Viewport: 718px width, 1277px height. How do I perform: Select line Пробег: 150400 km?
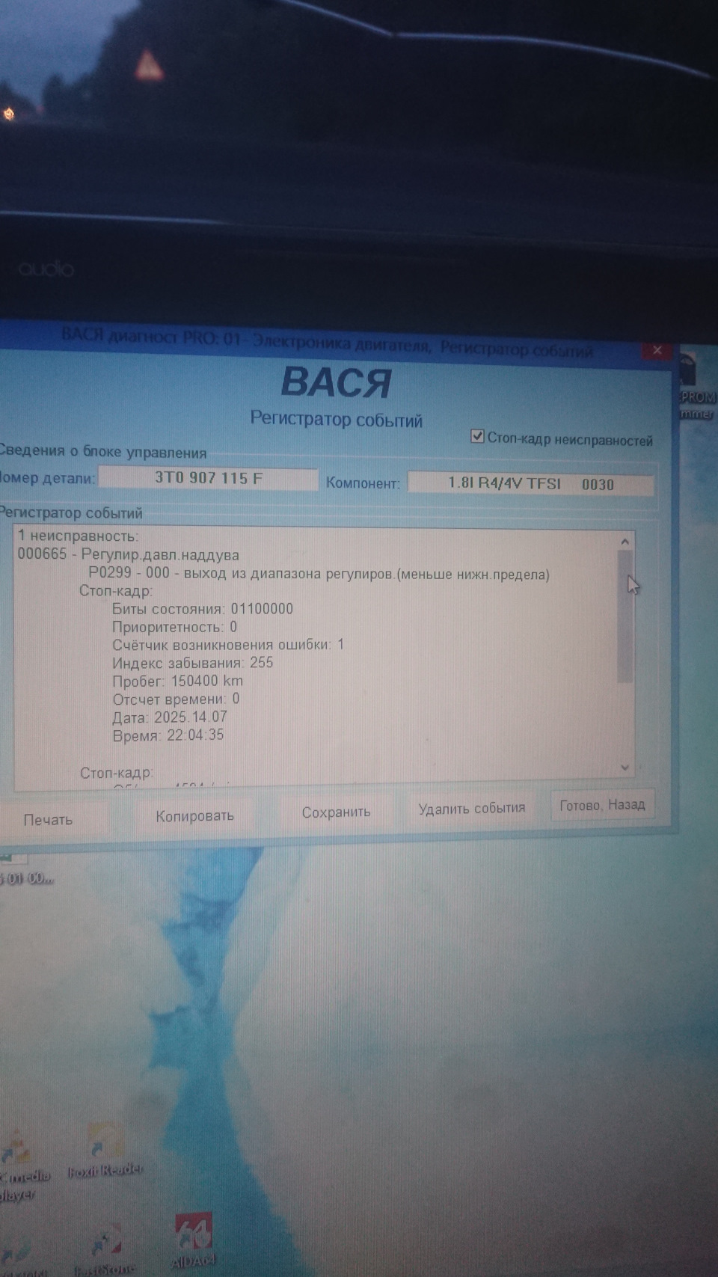(177, 681)
